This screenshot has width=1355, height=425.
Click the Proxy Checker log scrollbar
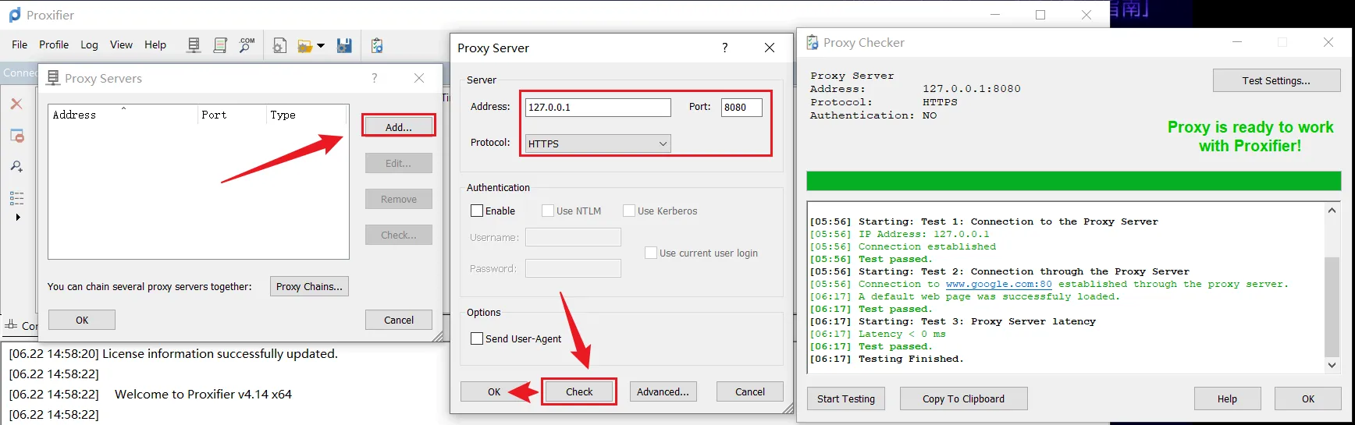pyautogui.click(x=1332, y=287)
